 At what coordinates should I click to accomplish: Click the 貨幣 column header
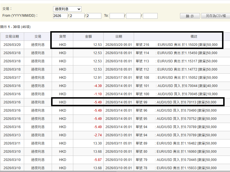62,37
